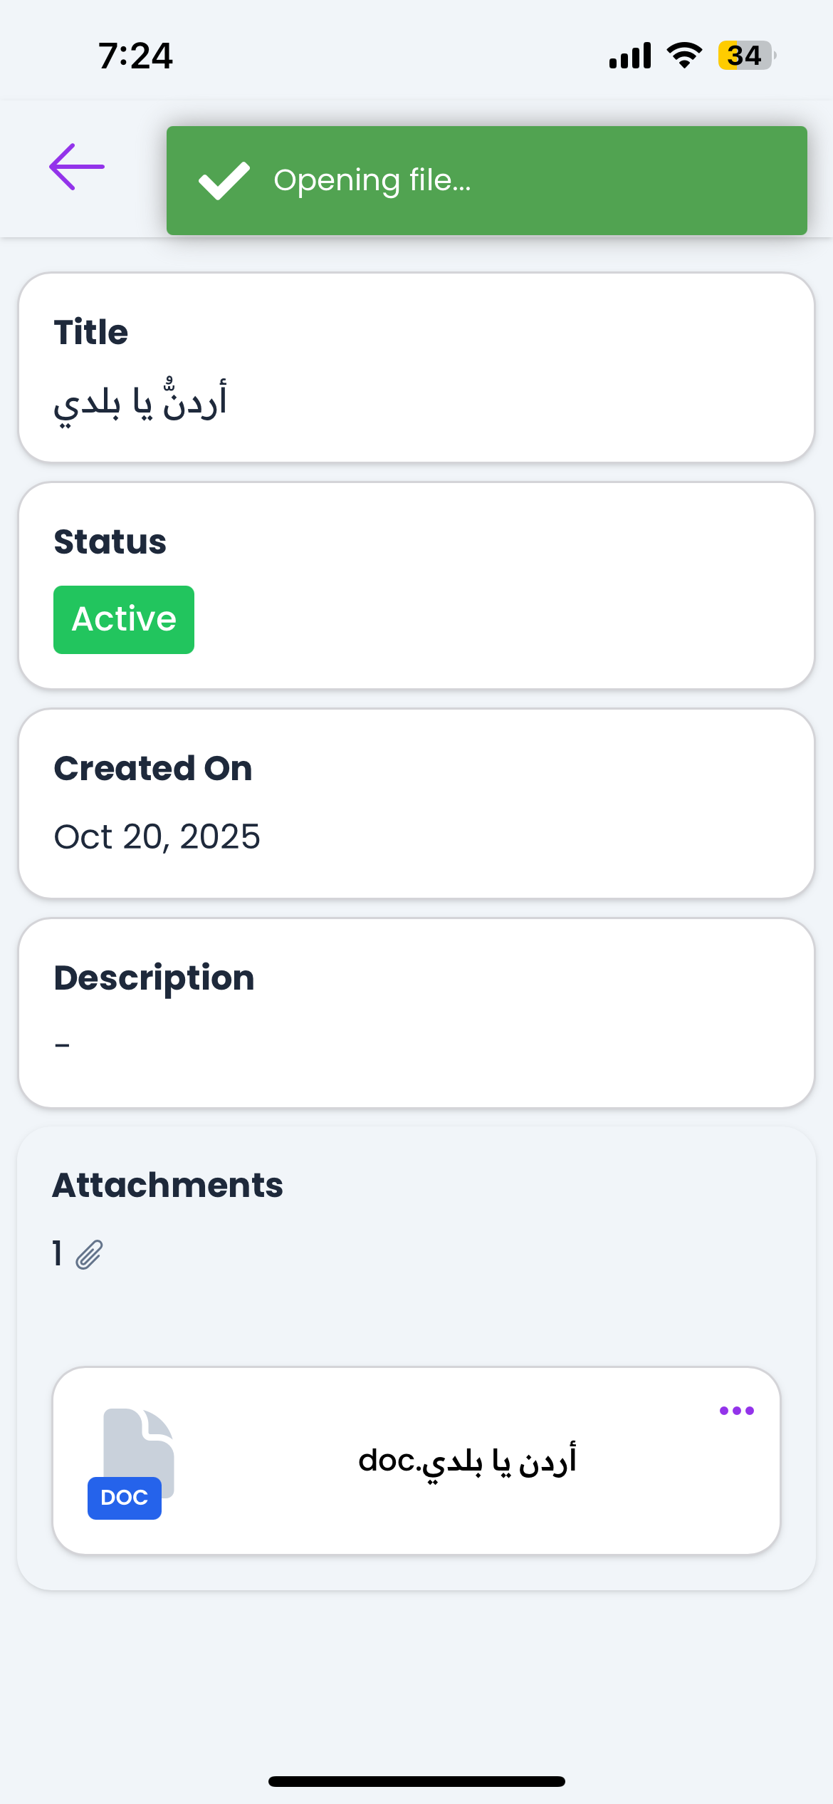Click the Status heading label
The width and height of the screenshot is (833, 1804).
110,541
